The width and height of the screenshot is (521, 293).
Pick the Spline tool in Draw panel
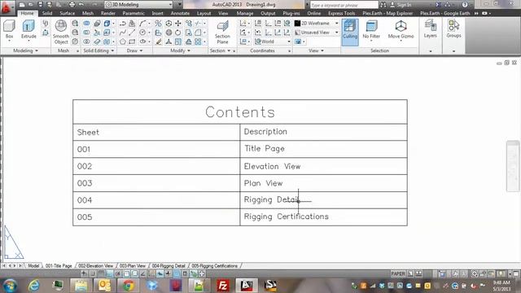point(123,33)
